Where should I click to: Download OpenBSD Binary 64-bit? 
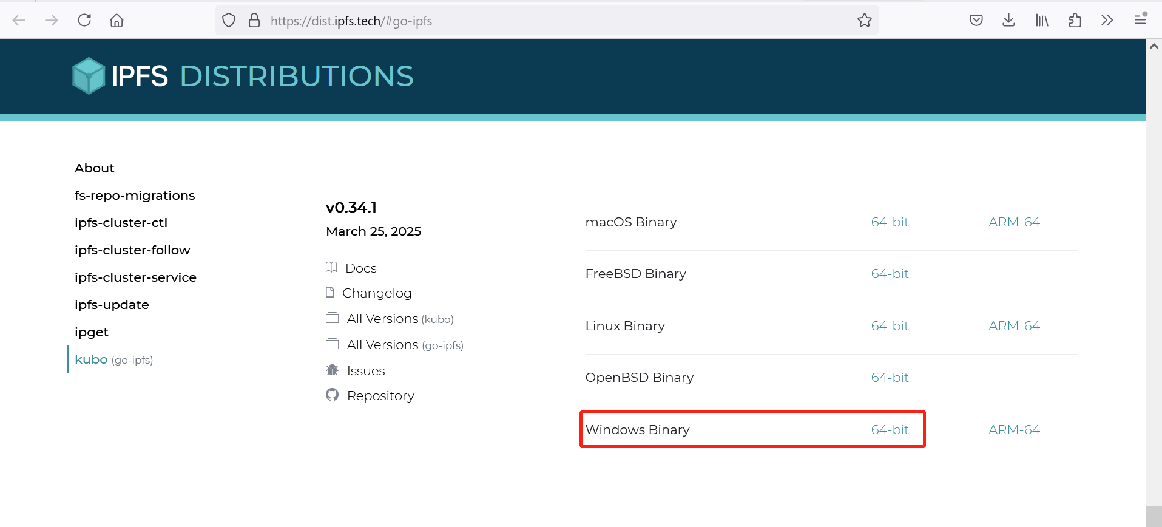click(890, 378)
